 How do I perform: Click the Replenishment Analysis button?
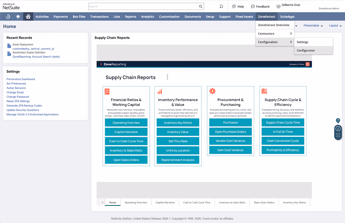click(178, 160)
